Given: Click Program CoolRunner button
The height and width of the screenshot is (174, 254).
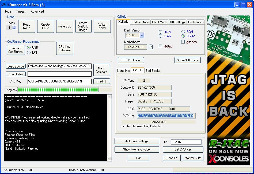Looking at the screenshot, I should click(16, 50).
